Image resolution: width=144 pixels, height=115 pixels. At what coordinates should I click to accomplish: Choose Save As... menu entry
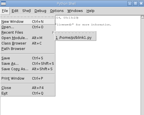coord(28,64)
